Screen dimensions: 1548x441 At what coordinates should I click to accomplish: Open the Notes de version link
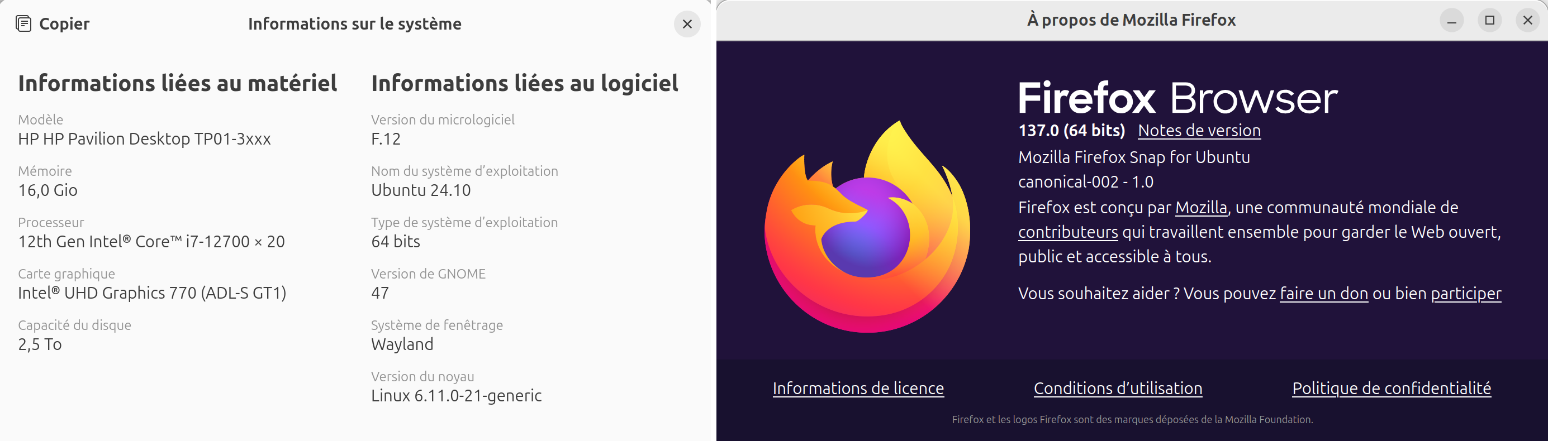[x=1199, y=130]
